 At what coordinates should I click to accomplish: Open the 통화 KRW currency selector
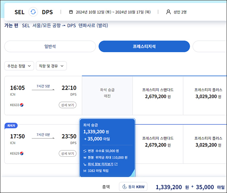tap(133, 187)
